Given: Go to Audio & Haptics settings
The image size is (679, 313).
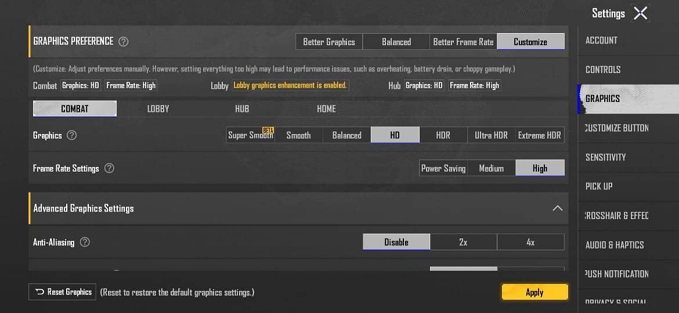Looking at the screenshot, I should click(615, 245).
